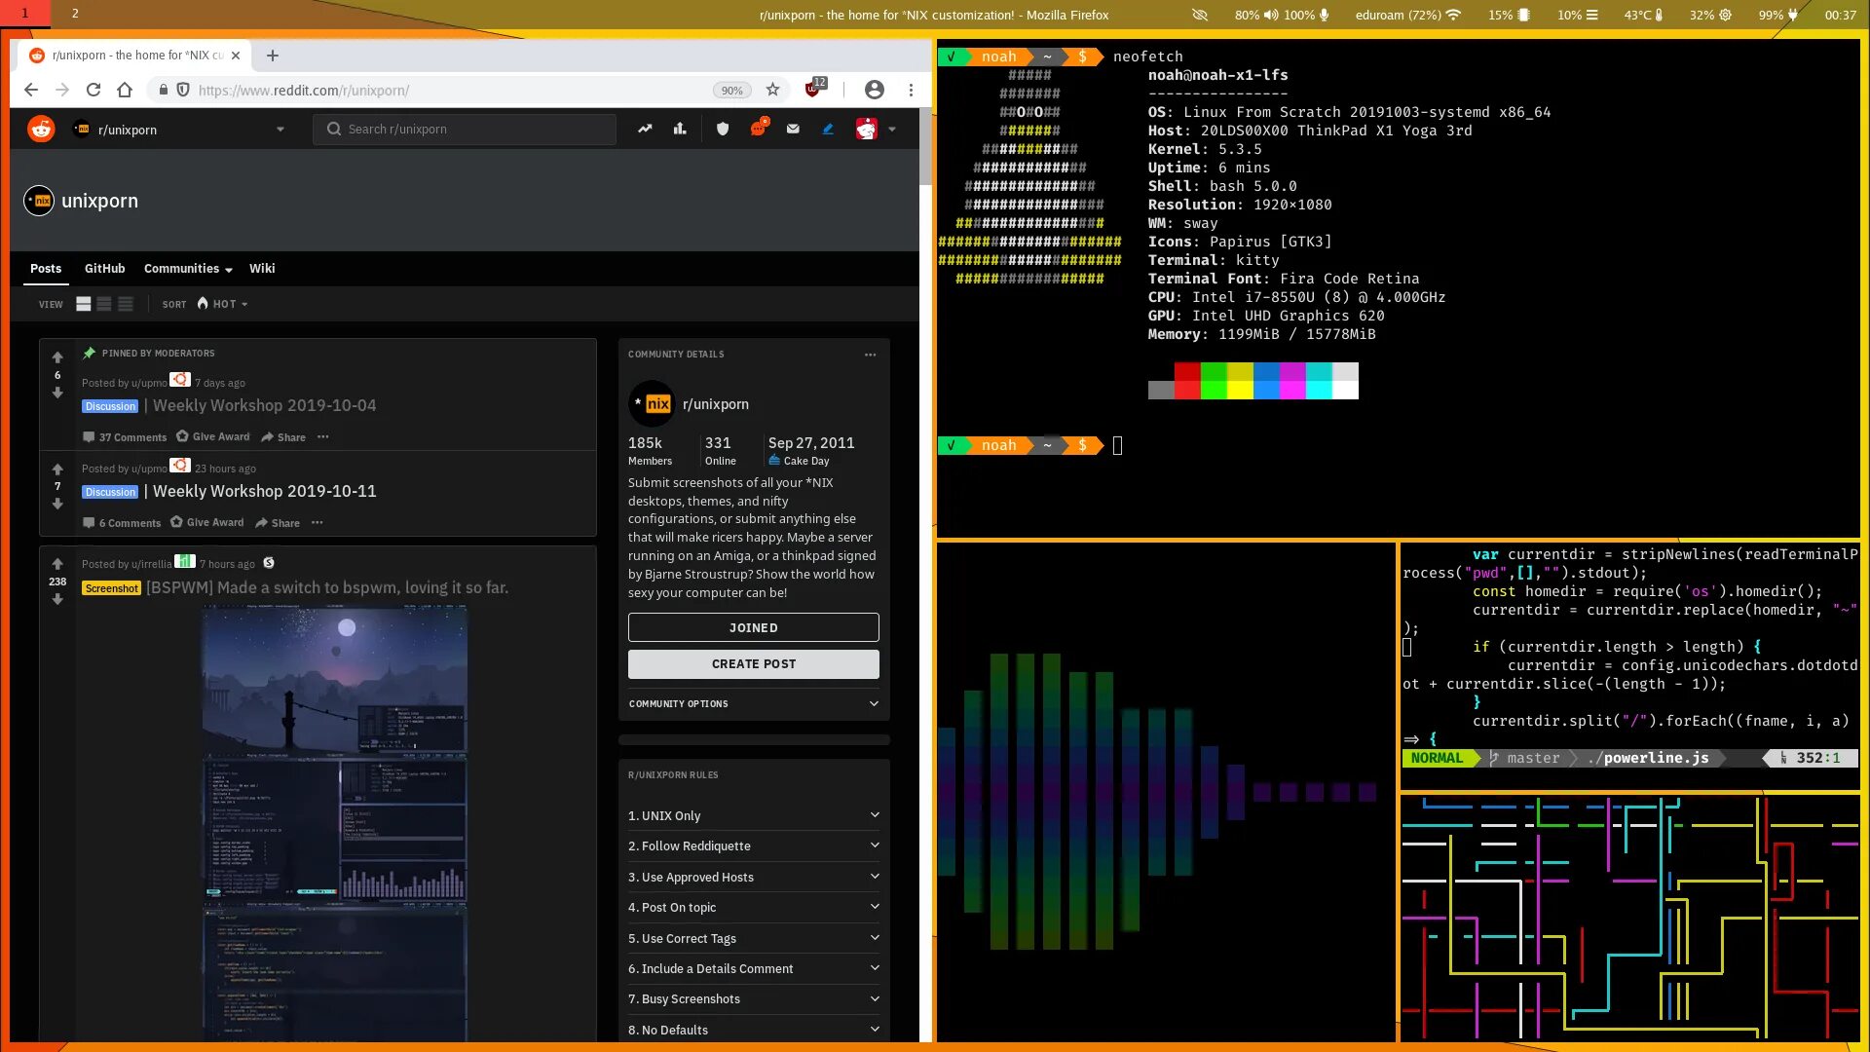
Task: Click the CREATE POST button
Action: tap(753, 663)
